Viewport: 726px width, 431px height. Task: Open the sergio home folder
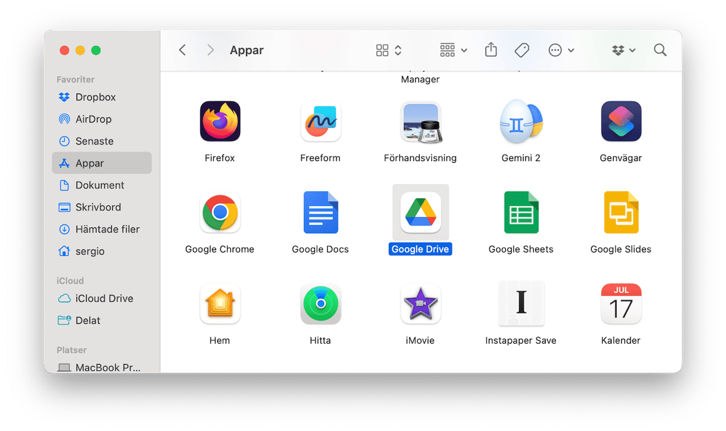coord(101,251)
